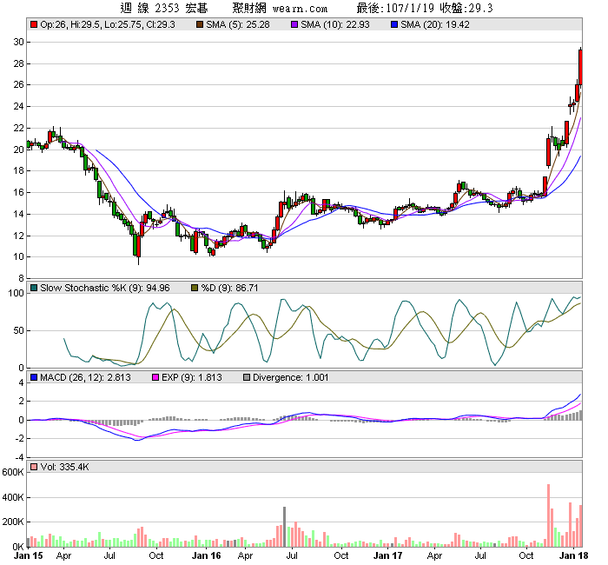Click the latest red candlestick closing at 29.3
Screen dimensions: 608x565
click(x=580, y=67)
